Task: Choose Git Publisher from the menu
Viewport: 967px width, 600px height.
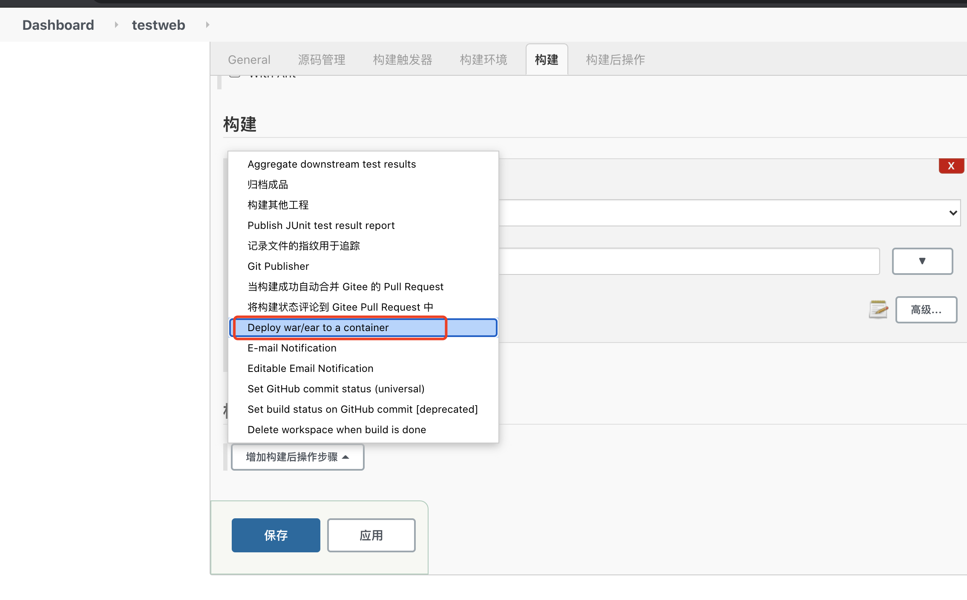Action: [278, 266]
